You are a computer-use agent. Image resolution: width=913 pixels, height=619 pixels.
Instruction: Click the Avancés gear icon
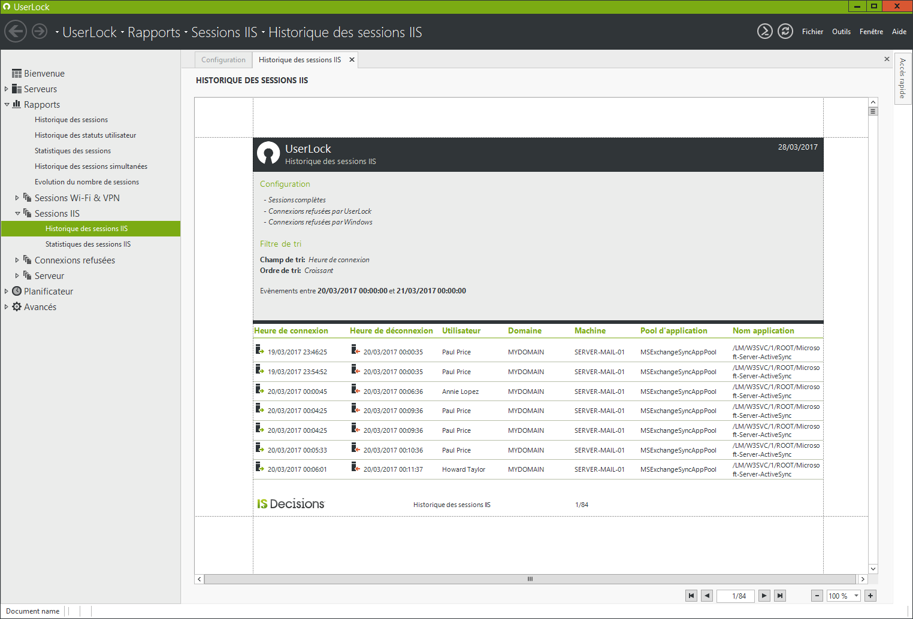(x=17, y=307)
